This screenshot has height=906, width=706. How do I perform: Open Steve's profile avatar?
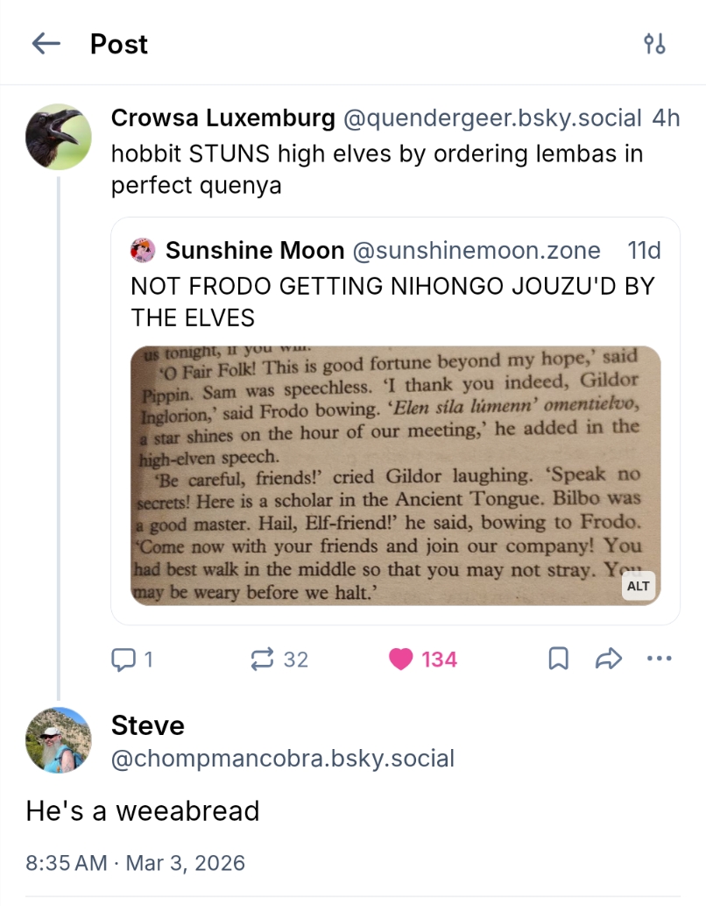point(58,739)
